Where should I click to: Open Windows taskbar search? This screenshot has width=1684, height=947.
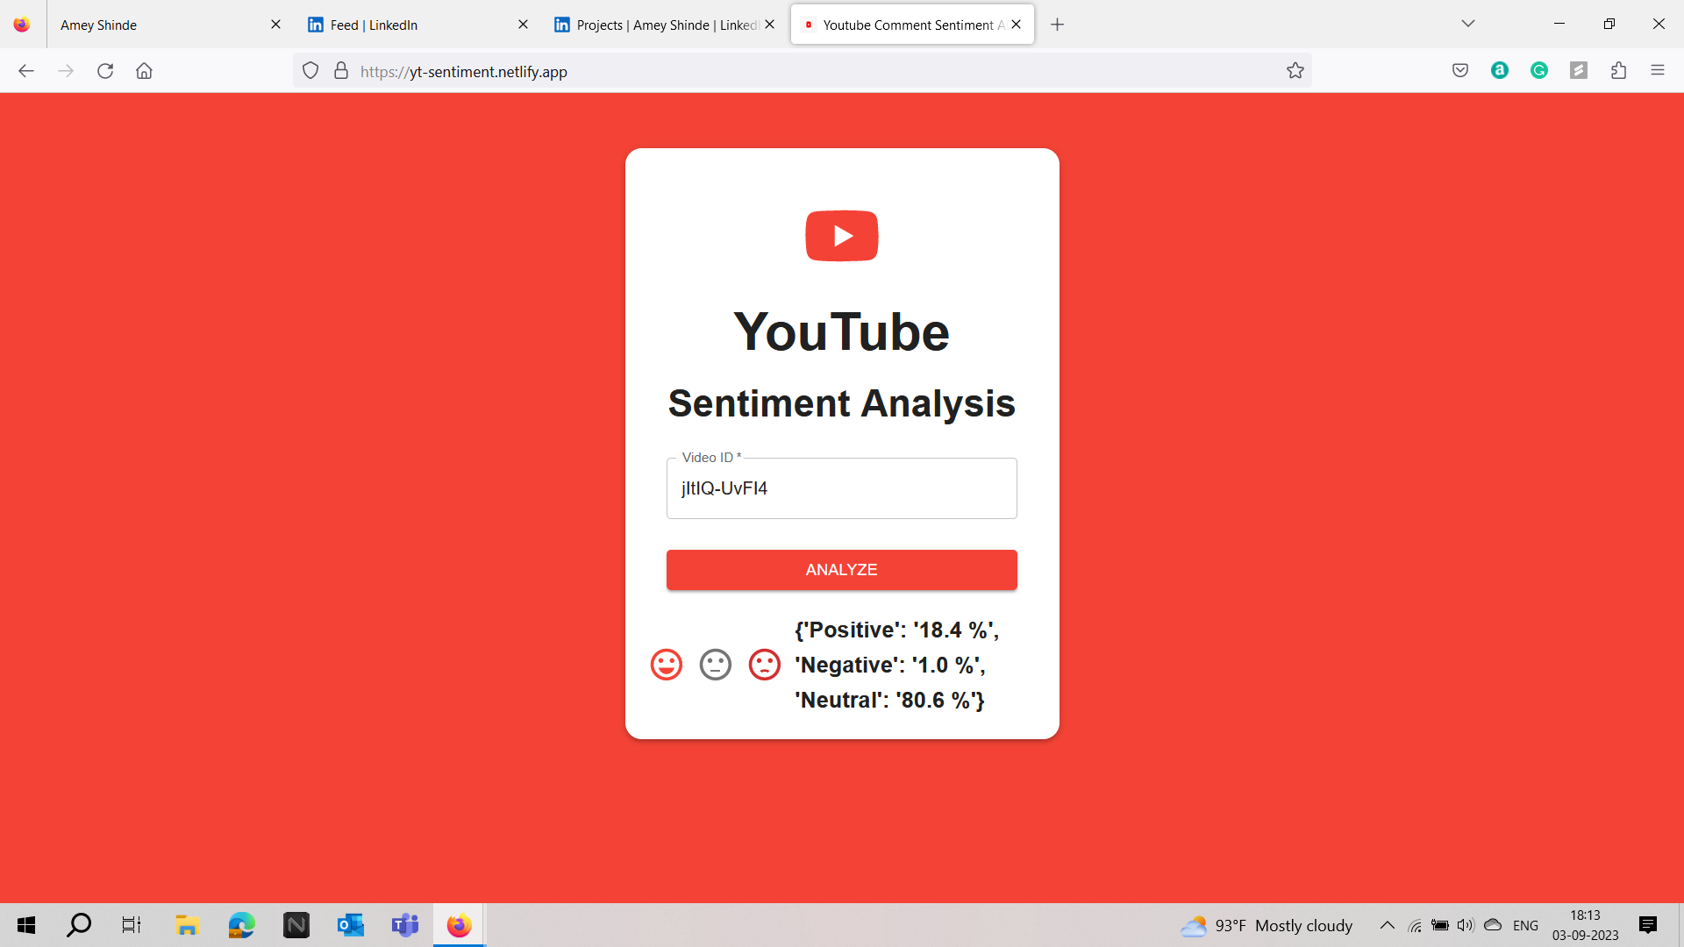[x=79, y=925]
